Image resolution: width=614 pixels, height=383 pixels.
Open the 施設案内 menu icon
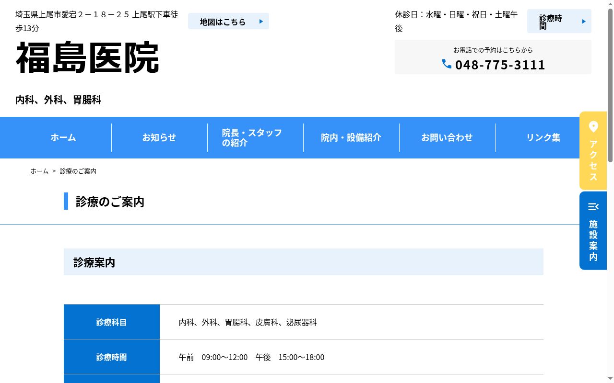593,207
